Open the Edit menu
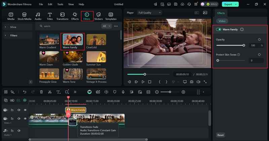The width and height of the screenshot is (269, 141). point(50,4)
